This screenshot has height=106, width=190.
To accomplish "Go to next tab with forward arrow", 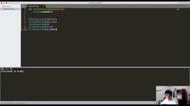I will [x=24, y=6].
